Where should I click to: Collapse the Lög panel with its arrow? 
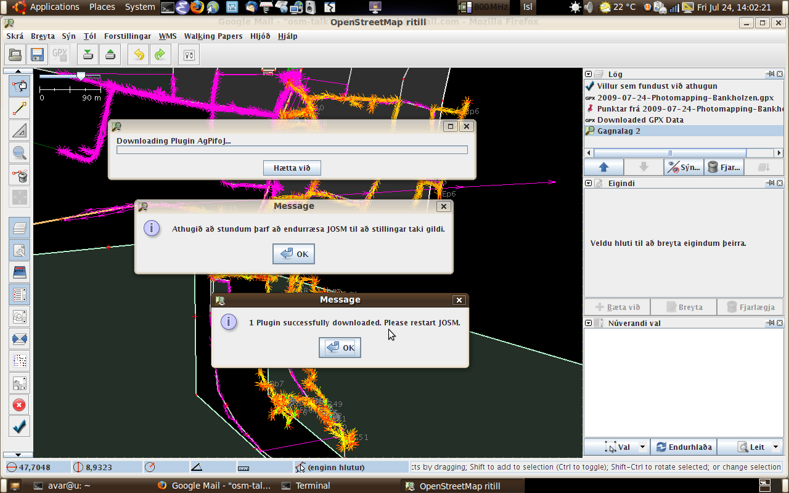point(589,74)
